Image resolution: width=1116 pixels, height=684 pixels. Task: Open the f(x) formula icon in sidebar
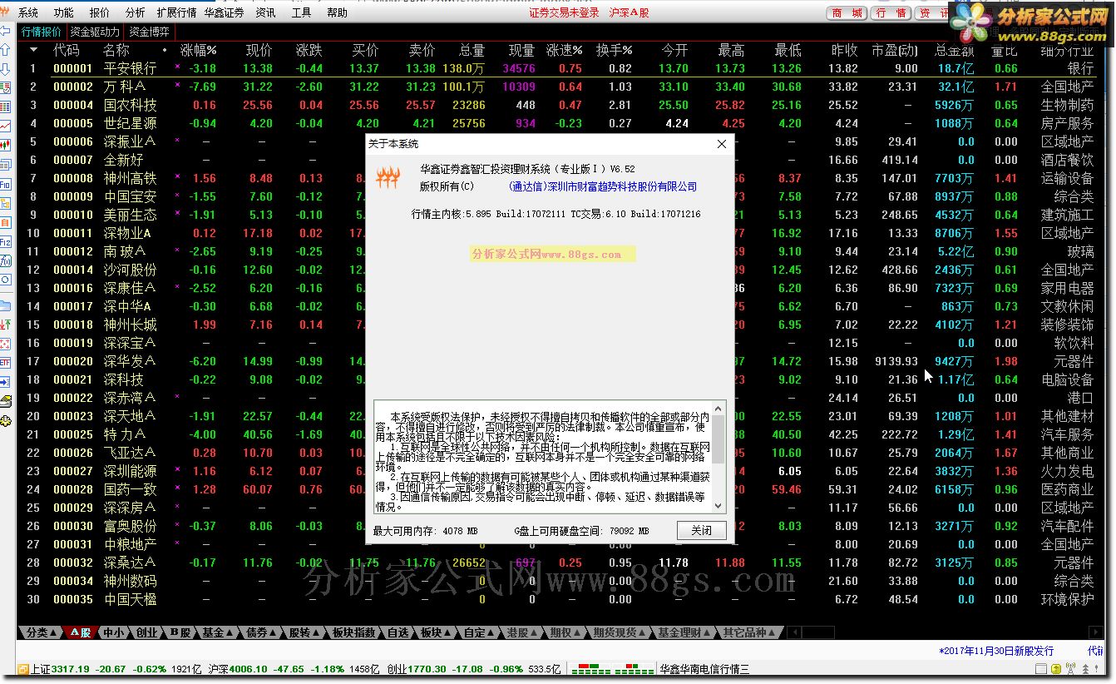(x=6, y=261)
